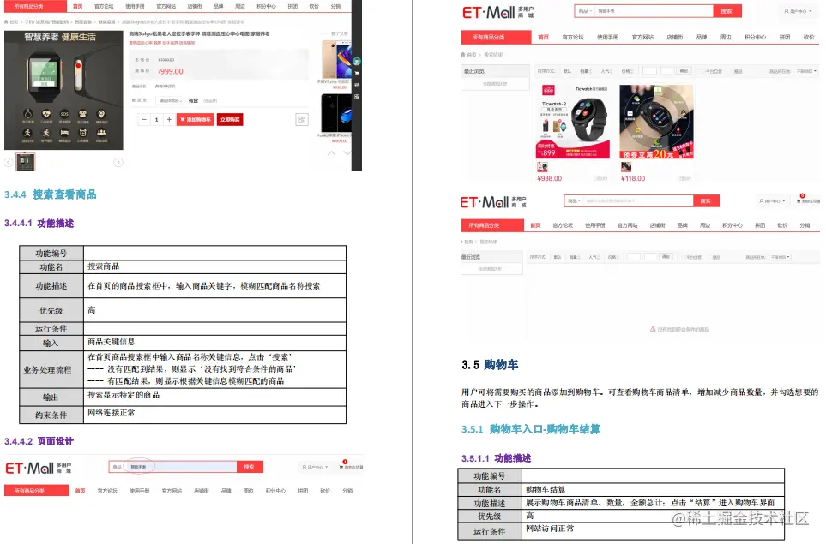Click the search box in watch results screenshot
Viewport: 826px width, 544px height.
click(x=654, y=11)
